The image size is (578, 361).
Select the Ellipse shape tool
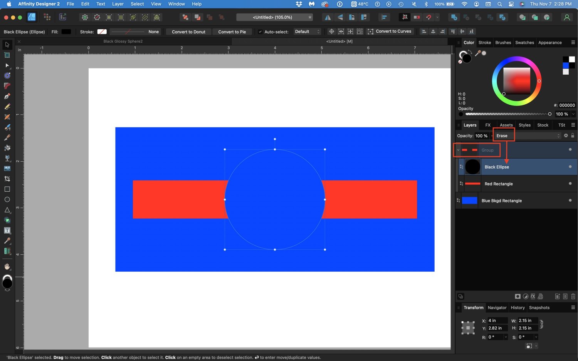coord(7,200)
